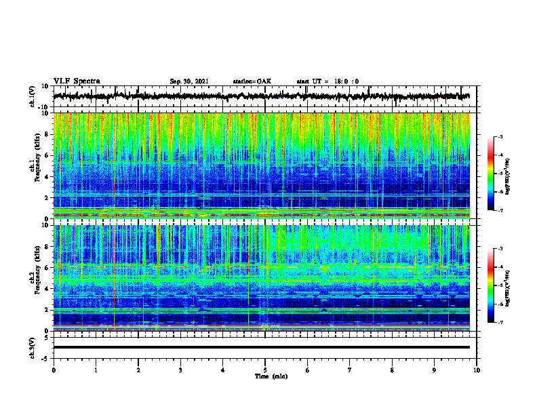Click the ch.1 voltage waveform trace
537x415 pixels.
click(x=261, y=96)
